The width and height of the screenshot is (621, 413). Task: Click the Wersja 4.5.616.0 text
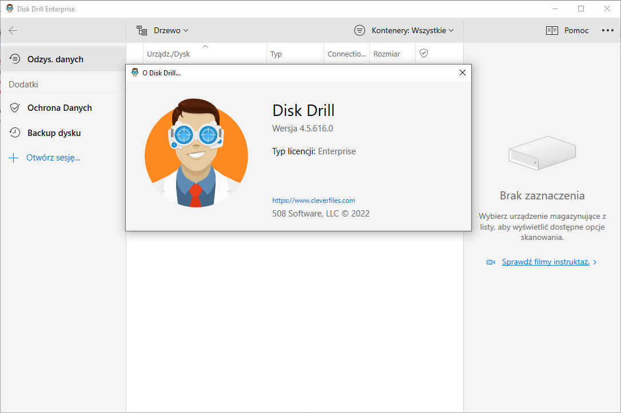(302, 129)
